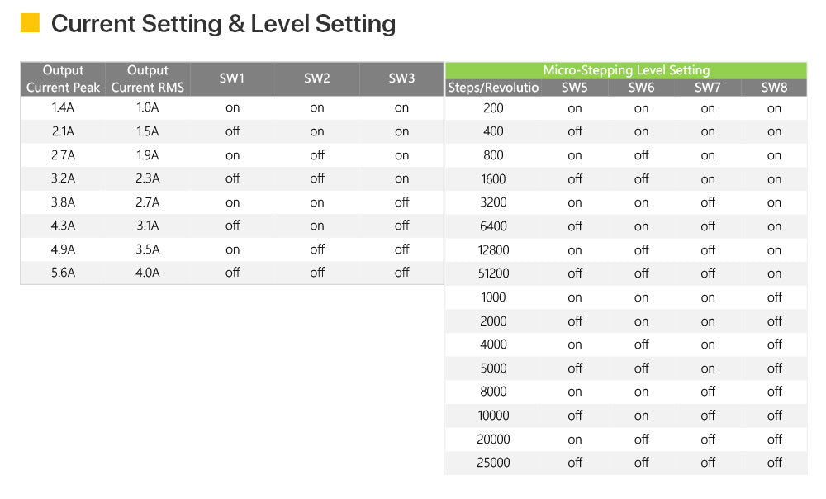826x499 pixels.
Task: Select the SW8 column header
Action: (774, 88)
